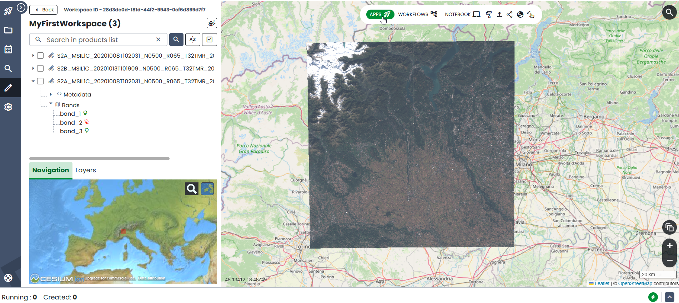This screenshot has height=303, width=679.
Task: Switch to the Layers tab
Action: (x=86, y=170)
